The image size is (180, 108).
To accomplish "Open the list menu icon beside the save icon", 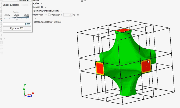I will (x=85, y=1).
